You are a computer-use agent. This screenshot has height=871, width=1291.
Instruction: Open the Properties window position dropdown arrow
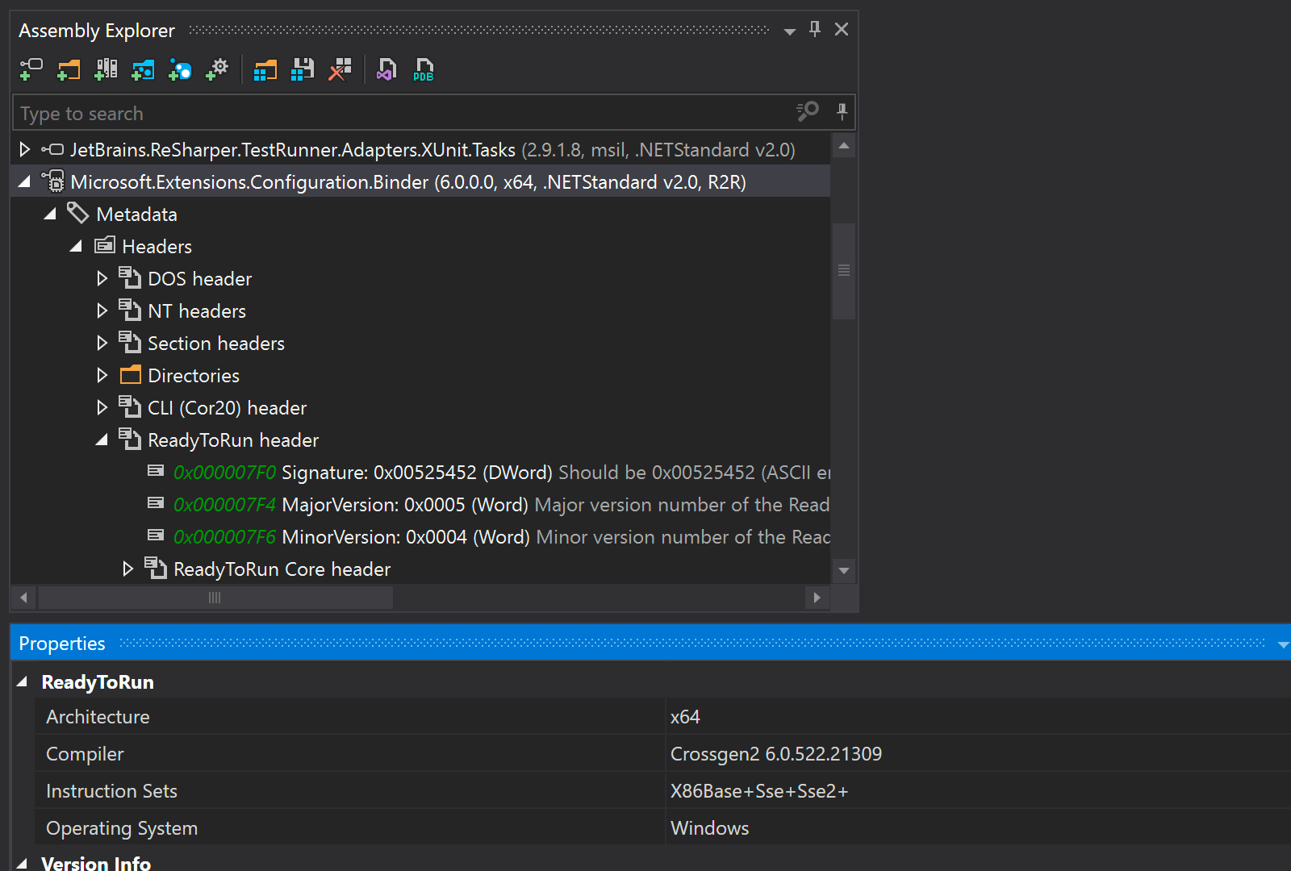1283,644
